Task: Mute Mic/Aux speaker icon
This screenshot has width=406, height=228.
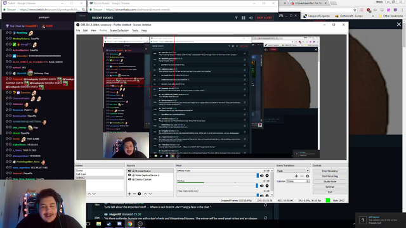Action: pyautogui.click(x=262, y=186)
